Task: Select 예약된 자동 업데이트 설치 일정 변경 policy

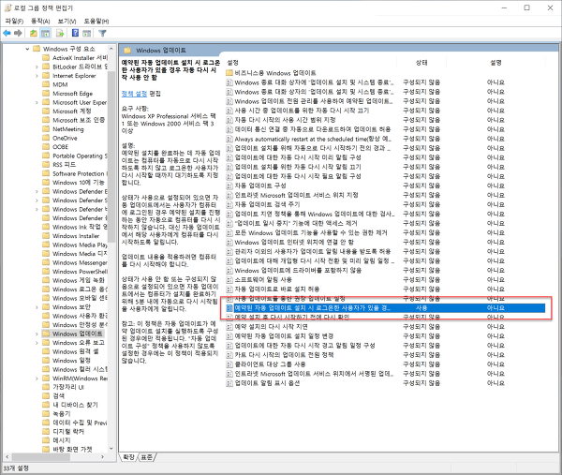Action: pyautogui.click(x=284, y=336)
